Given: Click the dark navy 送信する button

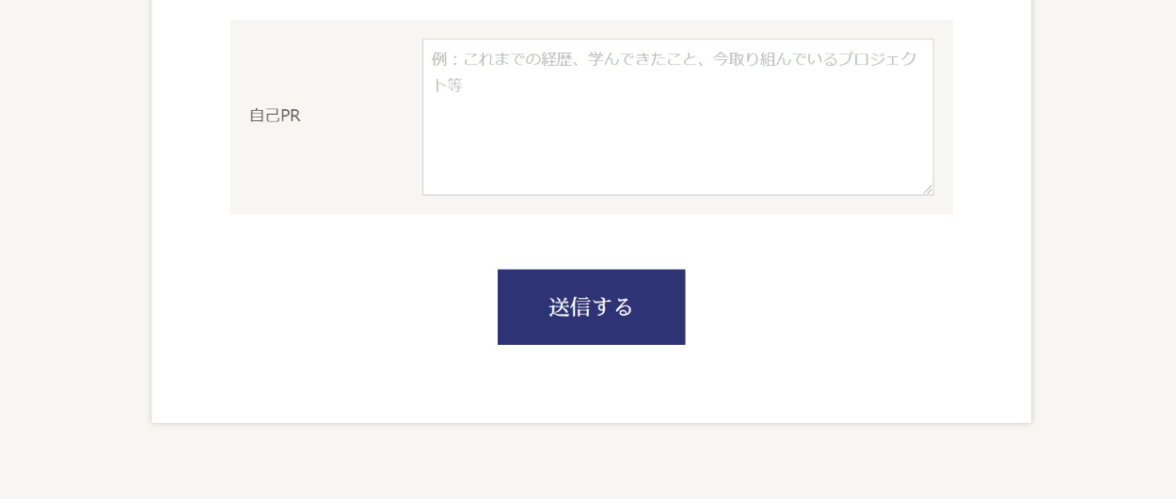Looking at the screenshot, I should [x=591, y=307].
